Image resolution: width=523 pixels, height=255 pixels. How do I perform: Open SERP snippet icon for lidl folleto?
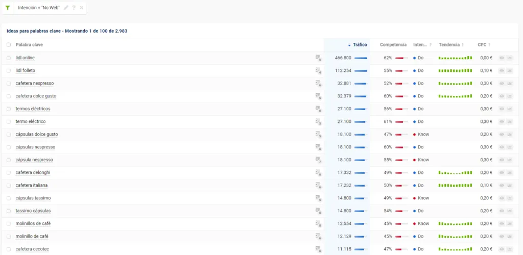(318, 70)
